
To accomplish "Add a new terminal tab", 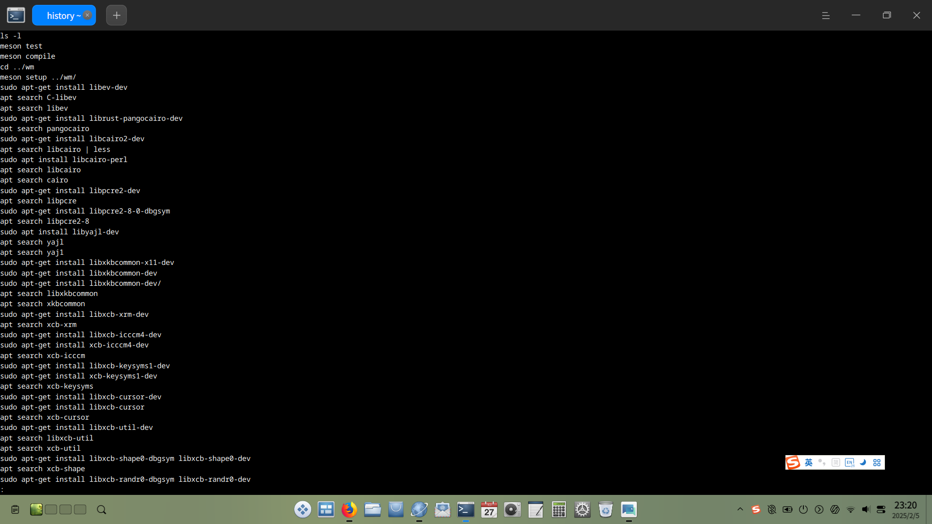I will click(x=116, y=16).
